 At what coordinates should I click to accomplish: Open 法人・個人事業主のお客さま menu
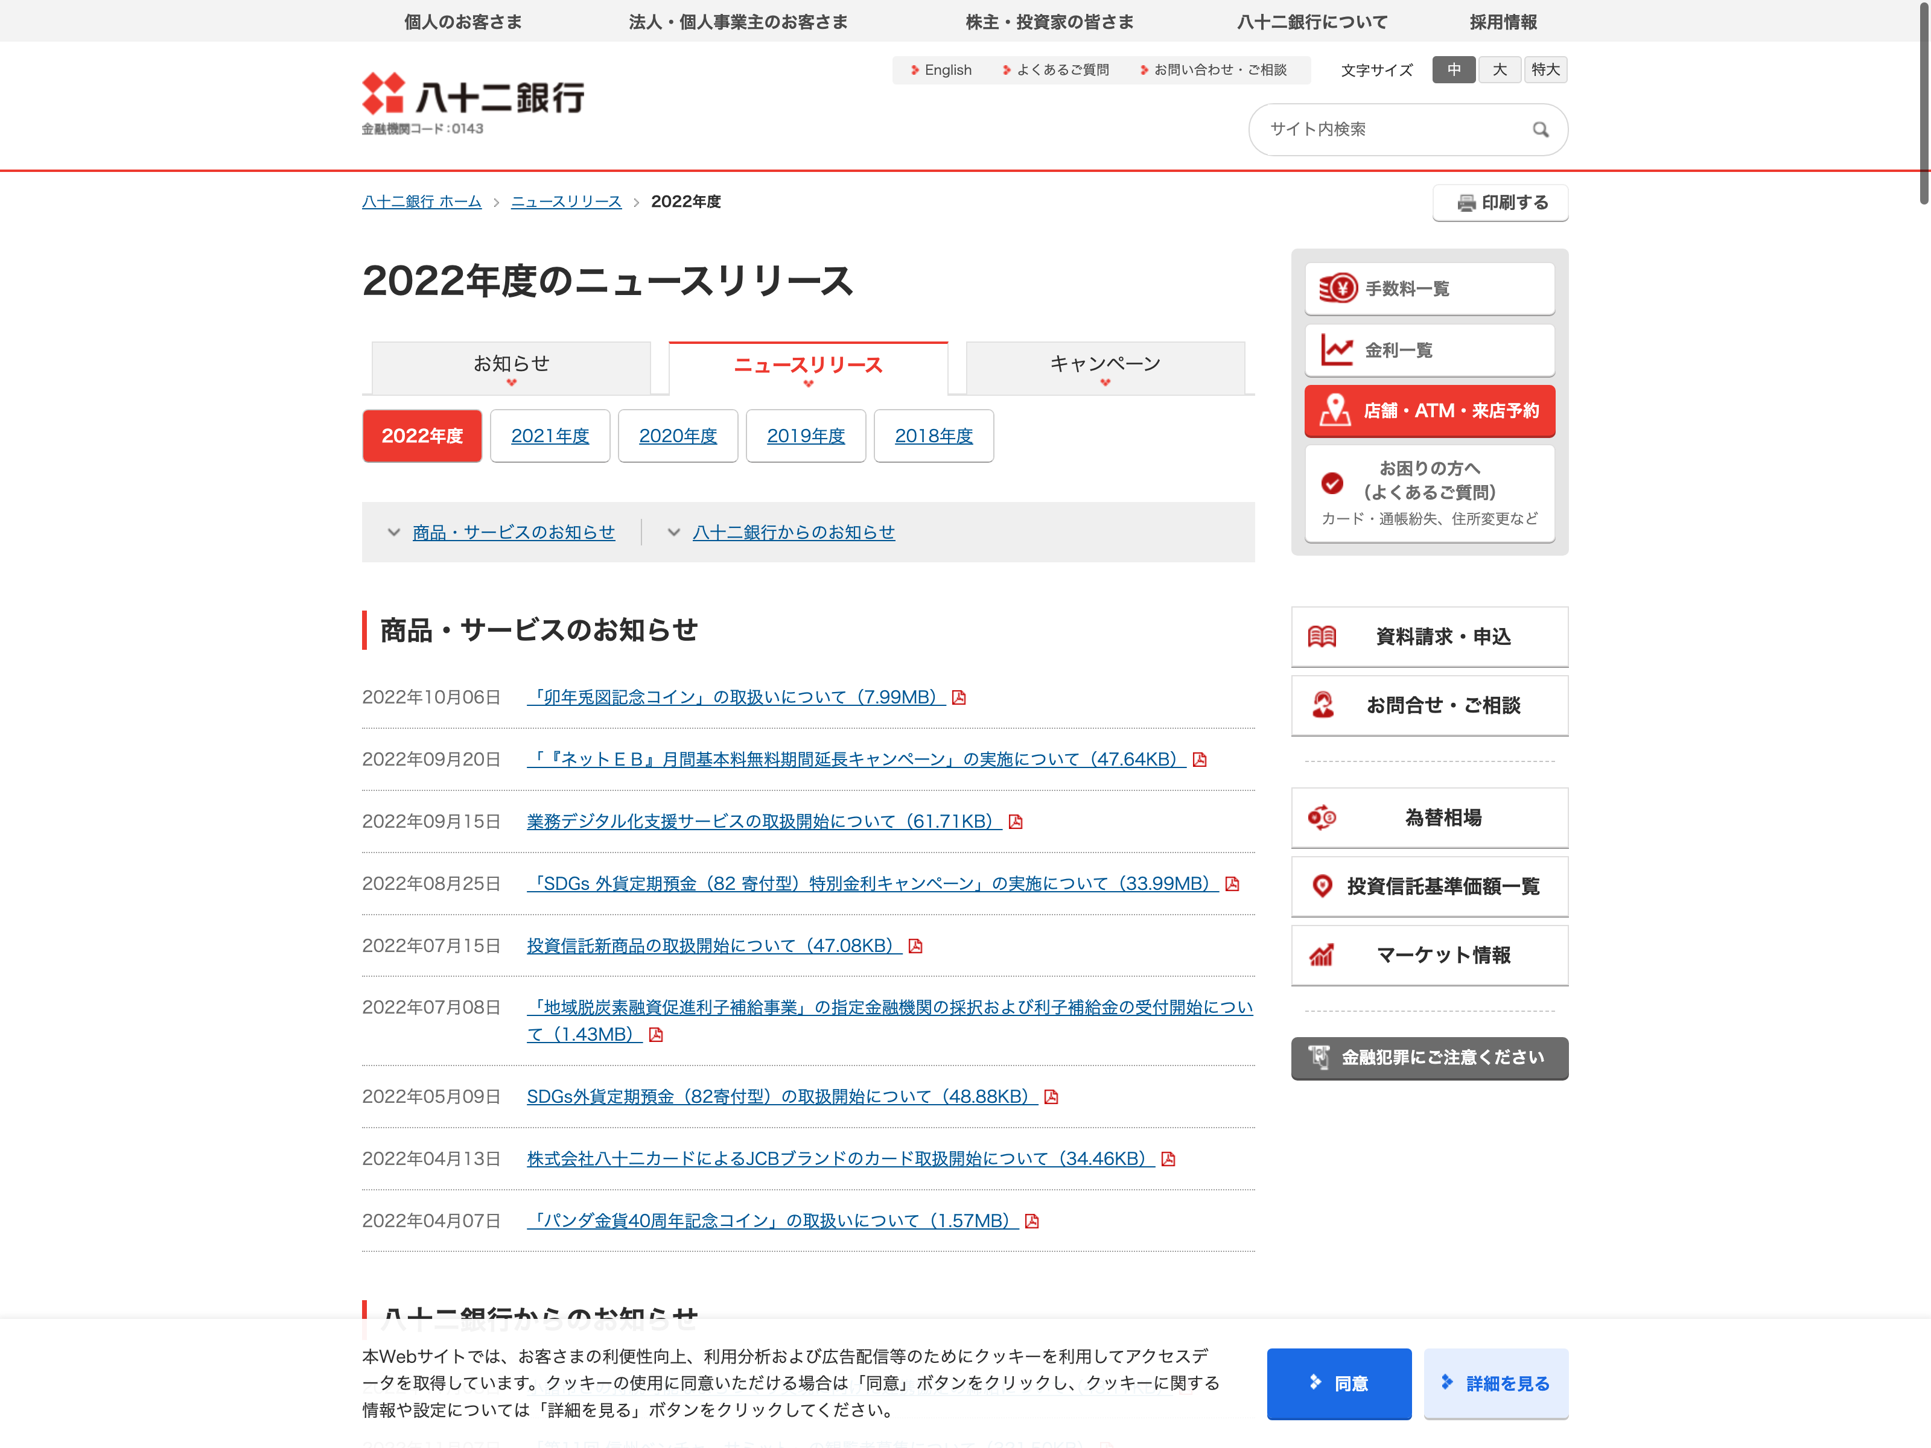coord(737,22)
